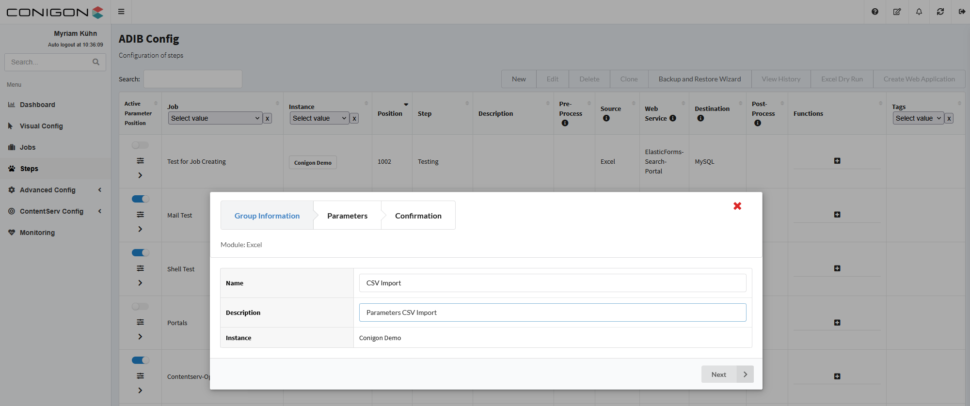
Task: Close the dialog with red X
Action: 737,206
